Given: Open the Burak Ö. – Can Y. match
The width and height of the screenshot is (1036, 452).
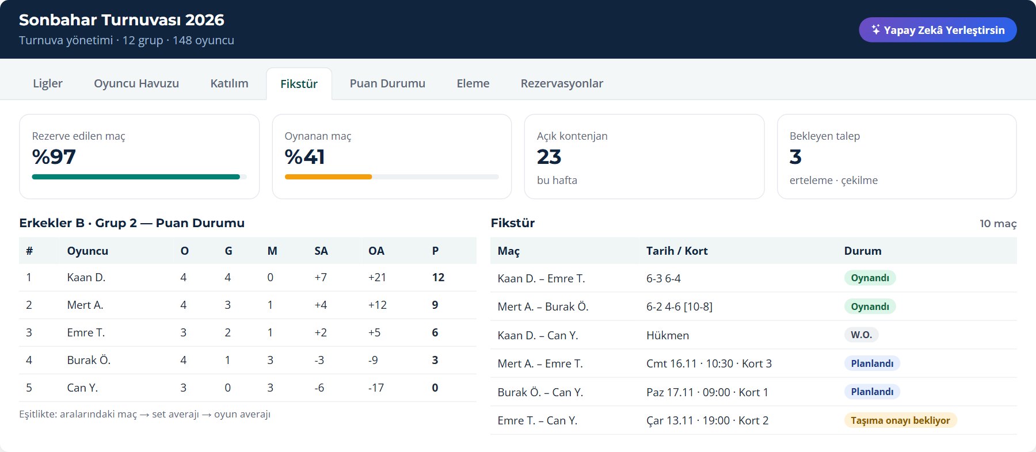Looking at the screenshot, I should click(540, 392).
